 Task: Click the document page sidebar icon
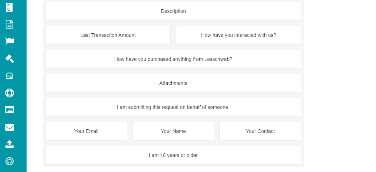pyautogui.click(x=9, y=24)
